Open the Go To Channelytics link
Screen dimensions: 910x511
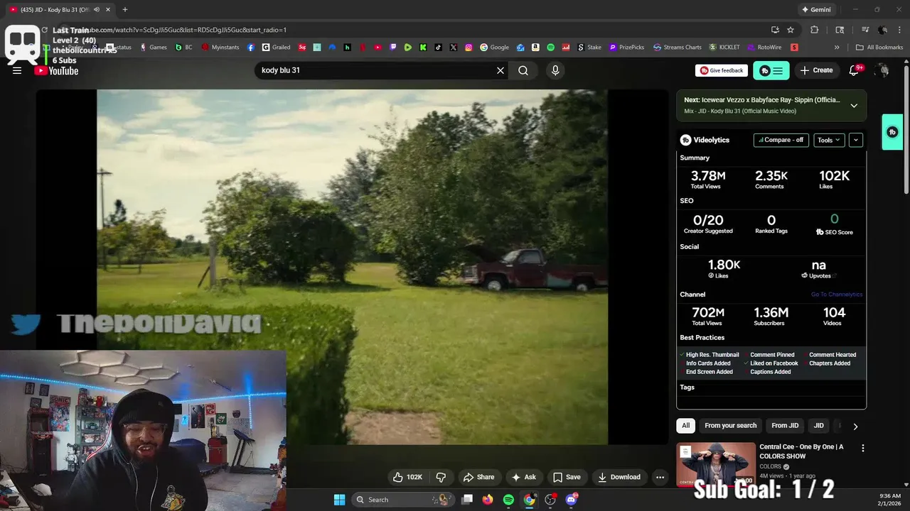point(837,295)
